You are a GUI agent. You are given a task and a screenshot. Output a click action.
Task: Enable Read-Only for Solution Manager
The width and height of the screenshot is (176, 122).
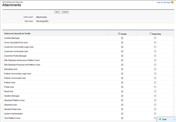[x=155, y=96]
